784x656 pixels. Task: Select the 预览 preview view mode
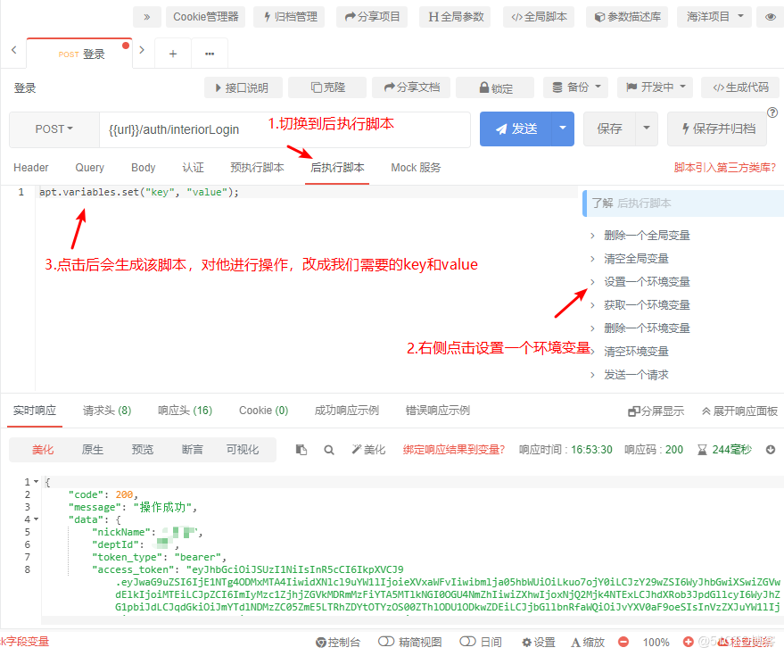143,450
